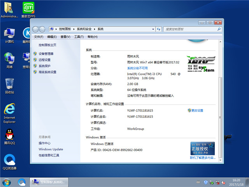Click the scrollbar down arrow
Image resolution: width=249 pixels, height=187 pixels.
coord(220,160)
